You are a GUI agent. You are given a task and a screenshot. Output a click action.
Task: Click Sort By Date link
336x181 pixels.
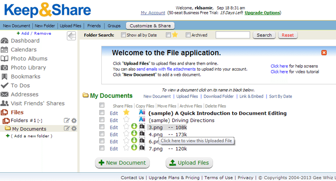coord(281,96)
